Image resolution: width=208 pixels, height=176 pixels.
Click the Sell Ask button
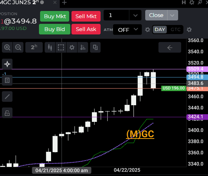86,29
